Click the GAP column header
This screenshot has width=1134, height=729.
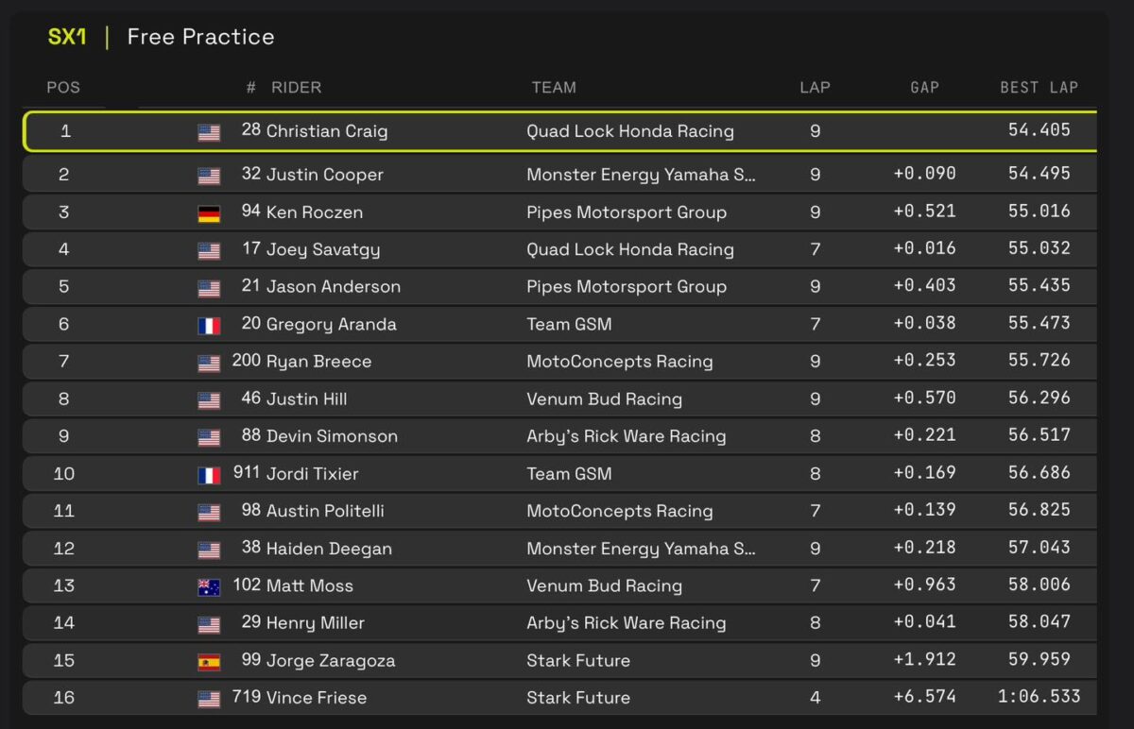[924, 87]
